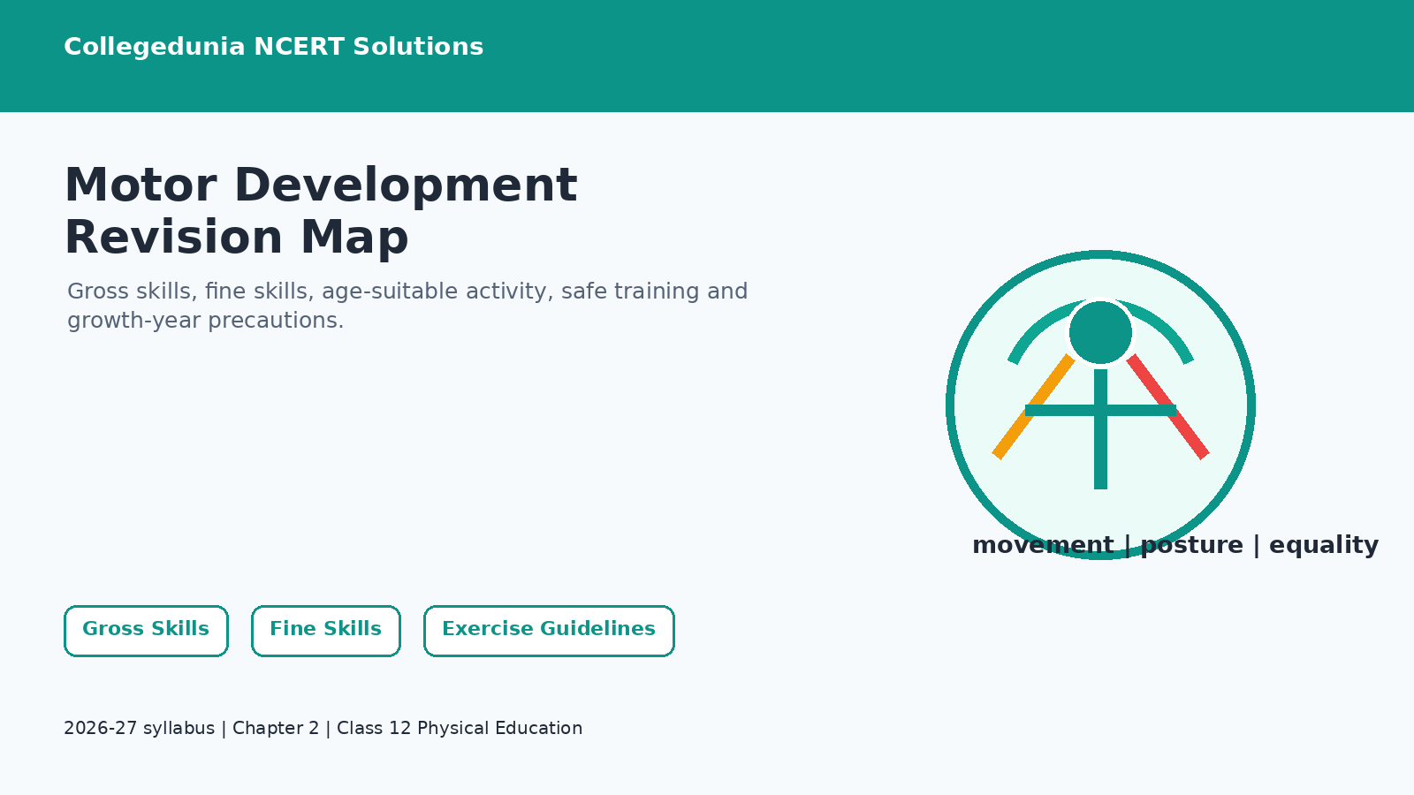Viewport: 1414px width, 795px height.
Task: Select the Fine Skills pill button
Action: click(x=325, y=631)
